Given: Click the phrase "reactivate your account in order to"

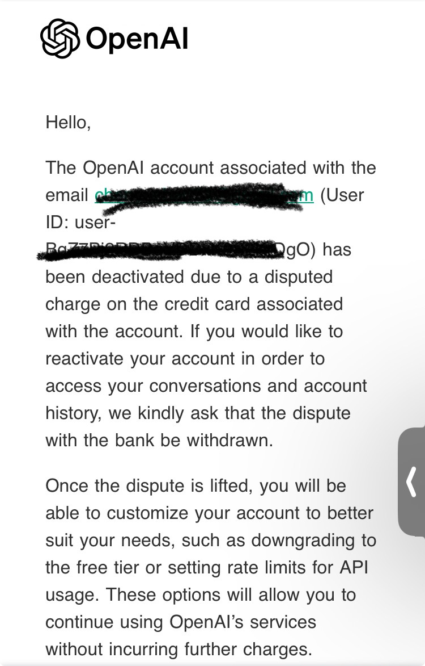Looking at the screenshot, I should (185, 358).
